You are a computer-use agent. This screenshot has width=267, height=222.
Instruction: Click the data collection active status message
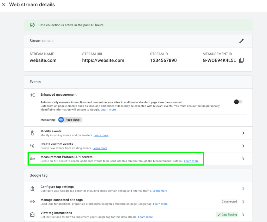point(71,25)
